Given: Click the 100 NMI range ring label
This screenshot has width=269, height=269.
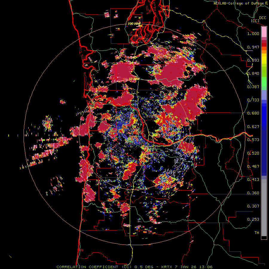Looking at the screenshot, I should 134,24.
